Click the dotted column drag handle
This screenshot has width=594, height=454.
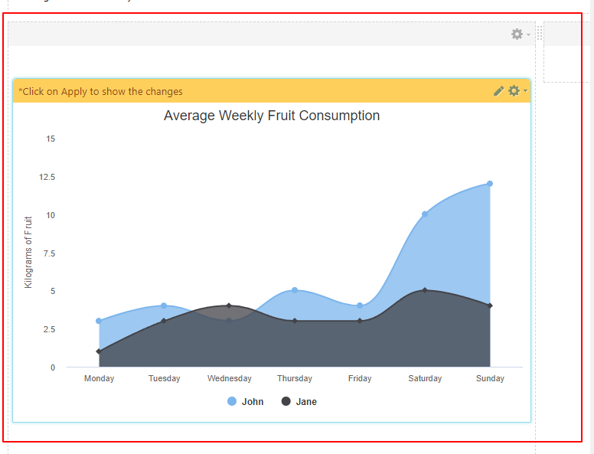pyautogui.click(x=540, y=33)
